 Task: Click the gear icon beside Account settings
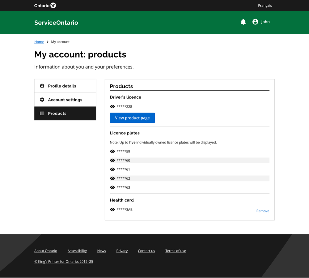pyautogui.click(x=42, y=100)
